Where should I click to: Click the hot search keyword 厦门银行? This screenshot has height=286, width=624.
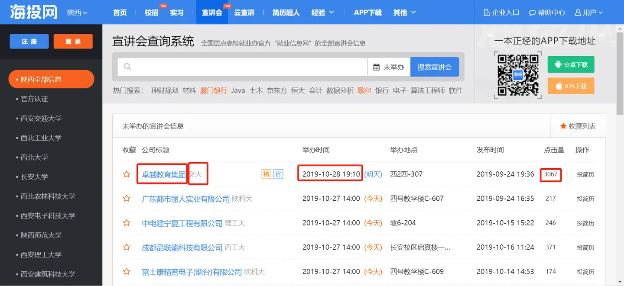pyautogui.click(x=214, y=90)
